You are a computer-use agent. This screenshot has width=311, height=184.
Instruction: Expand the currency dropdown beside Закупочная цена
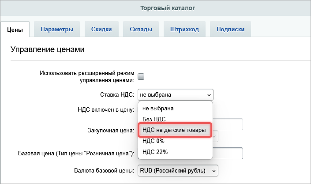(x=215, y=136)
